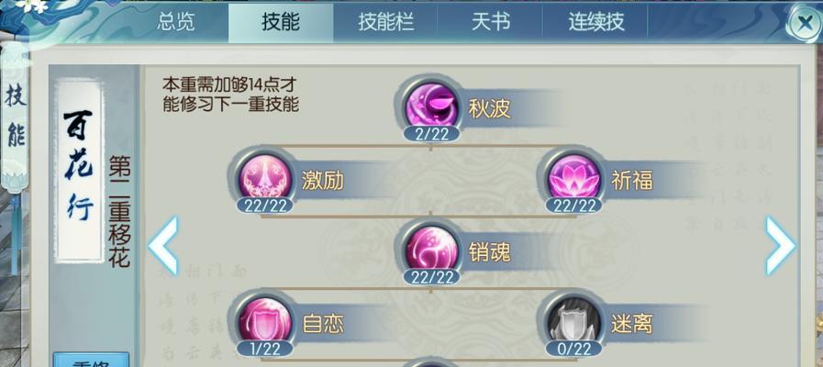Open the 天书 tab
Viewport: 823px width, 367px height.
pos(490,23)
